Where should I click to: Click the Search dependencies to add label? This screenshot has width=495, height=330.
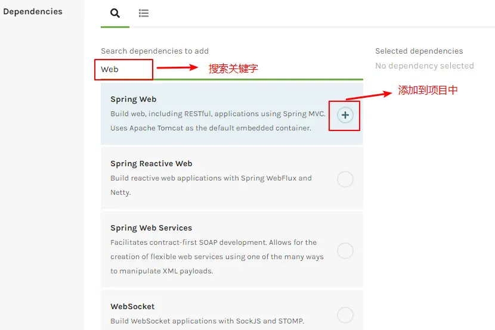coord(154,51)
